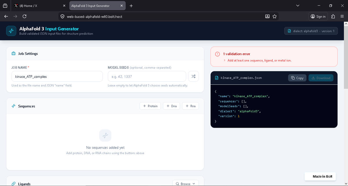The width and height of the screenshot is (348, 186).
Task: Click "Add at least one sequence" error message
Action: [x=259, y=60]
